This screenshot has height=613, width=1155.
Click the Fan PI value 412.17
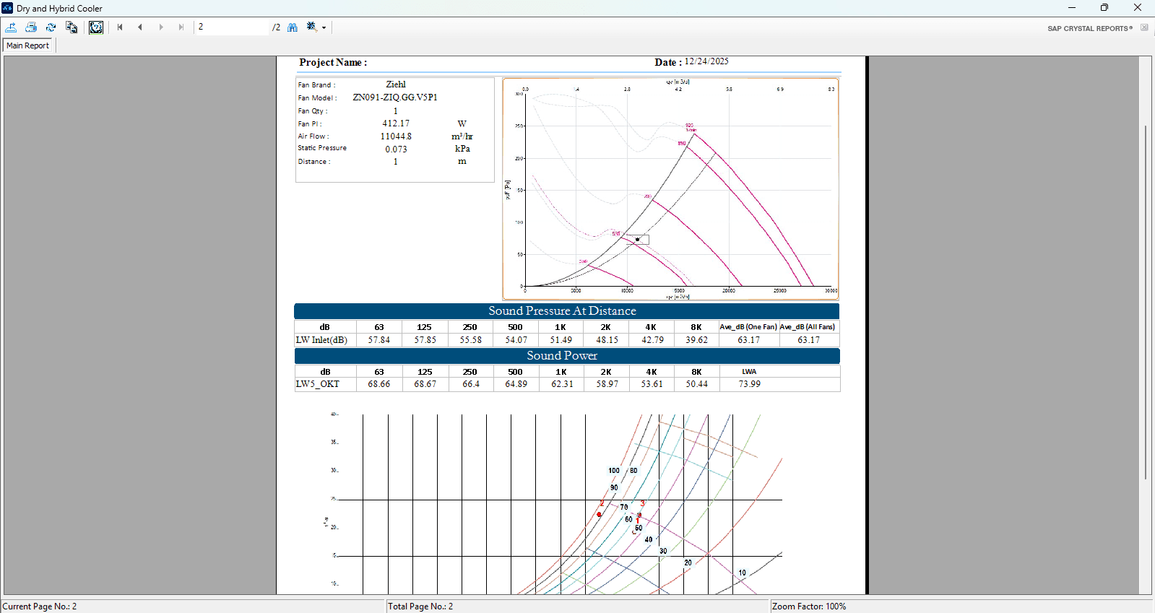[x=396, y=123]
